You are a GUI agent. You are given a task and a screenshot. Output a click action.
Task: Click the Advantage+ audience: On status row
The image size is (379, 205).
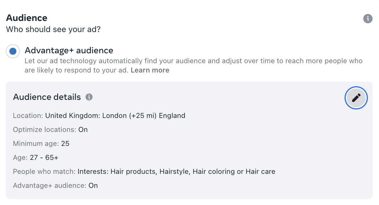click(55, 185)
